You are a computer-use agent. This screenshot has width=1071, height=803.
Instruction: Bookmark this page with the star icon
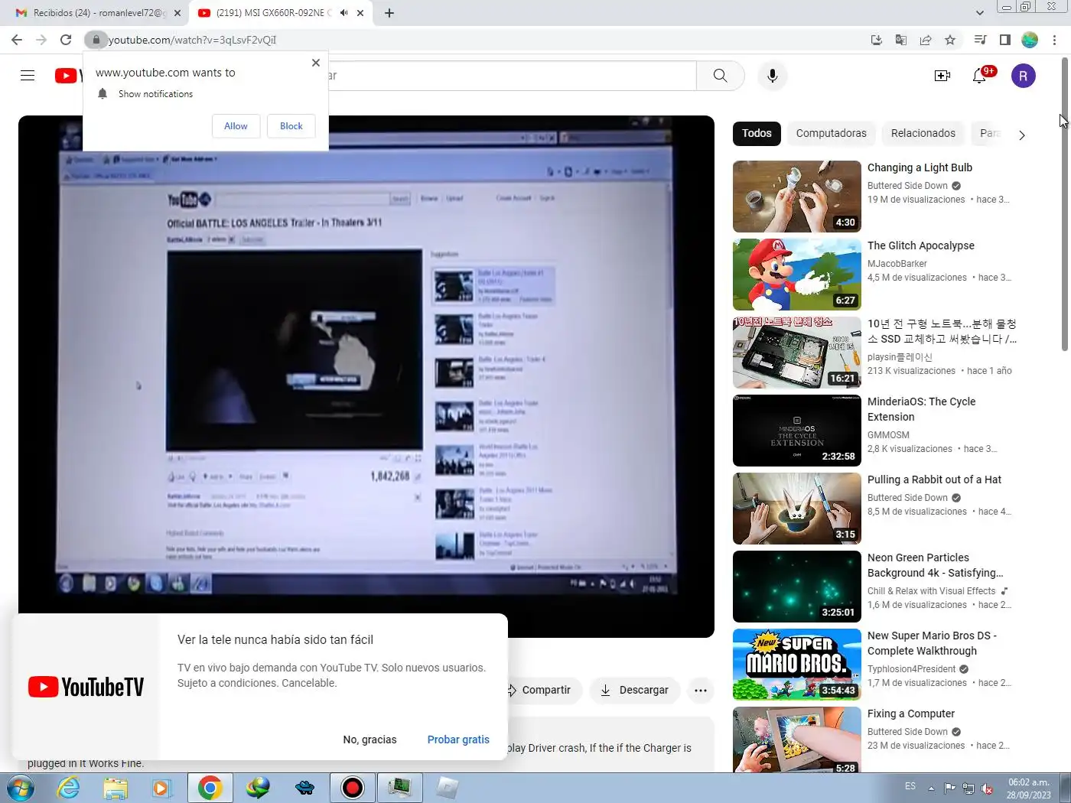coord(950,40)
